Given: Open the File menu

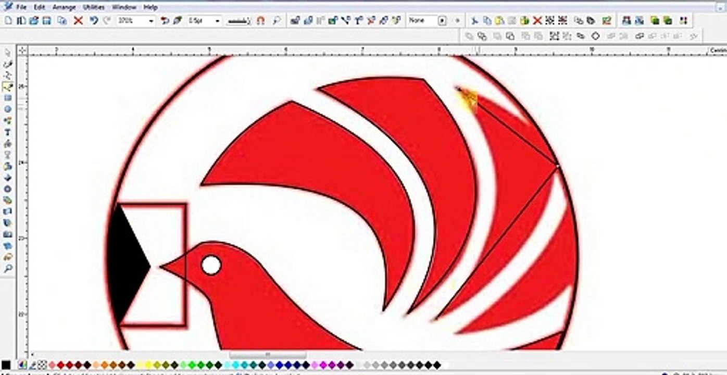Looking at the screenshot, I should pos(21,7).
